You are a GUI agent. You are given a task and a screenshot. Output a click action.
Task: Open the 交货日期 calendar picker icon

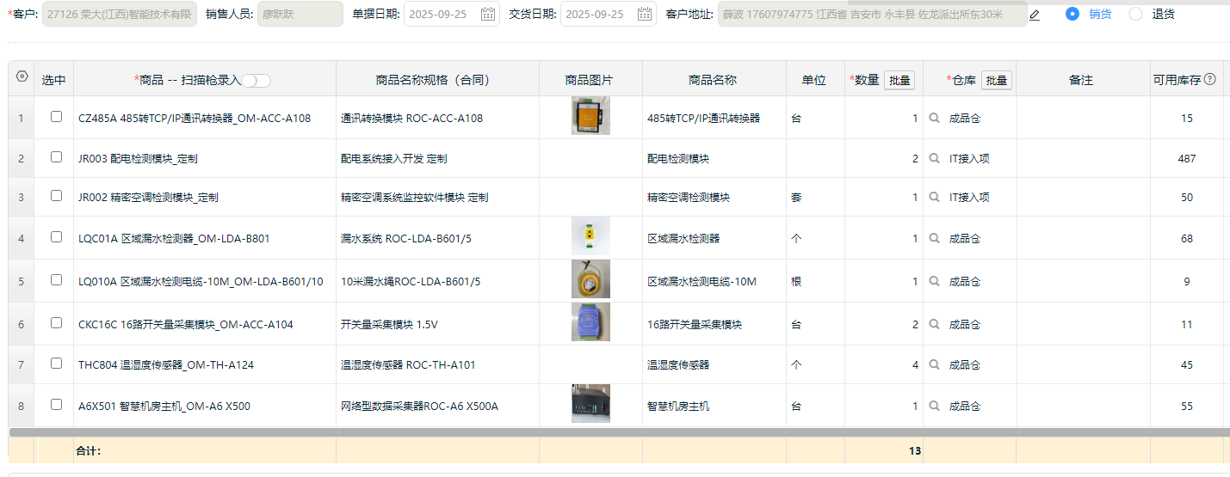(645, 15)
